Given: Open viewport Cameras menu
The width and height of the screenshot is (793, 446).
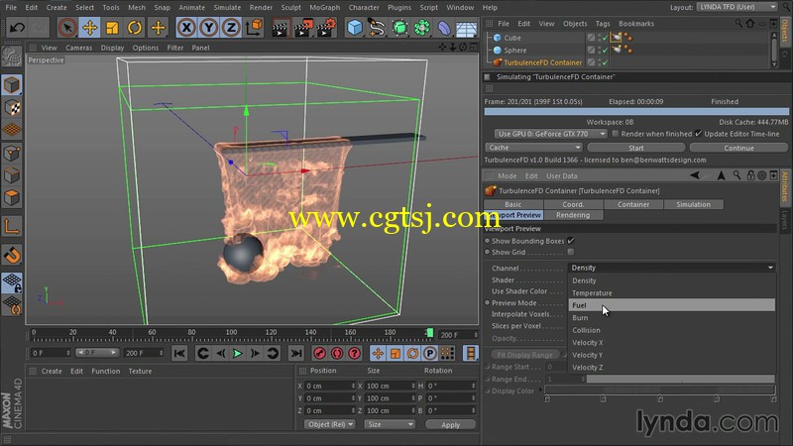Looking at the screenshot, I should click(x=79, y=48).
